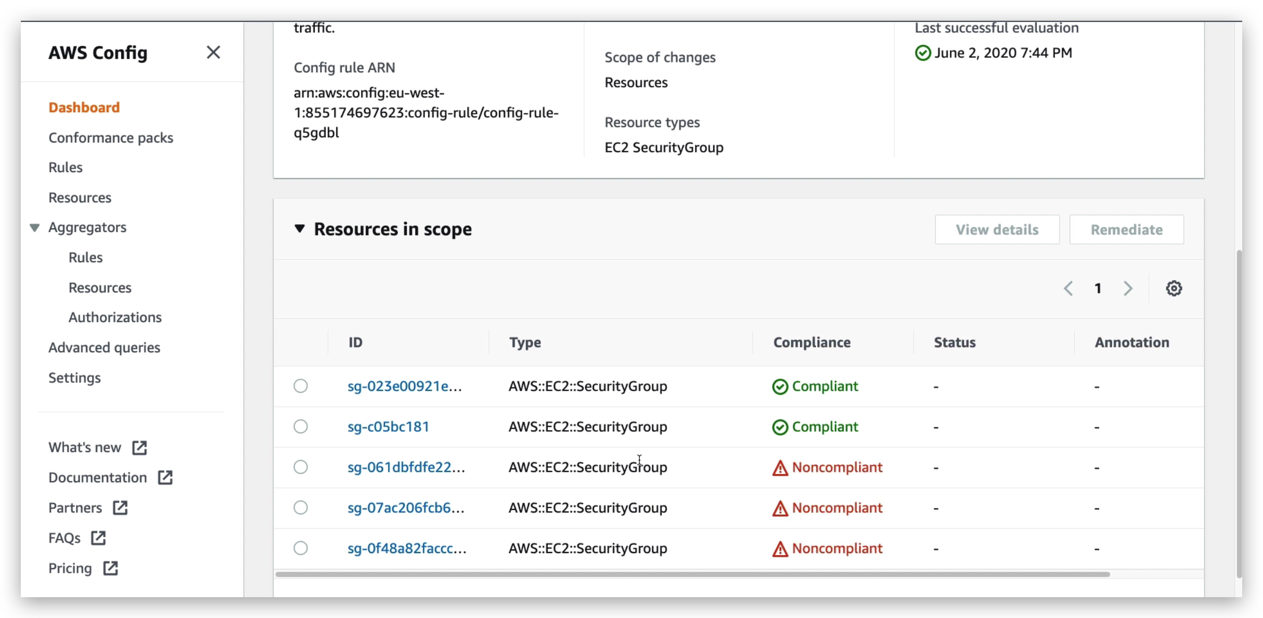Viewport: 1263px width, 618px height.
Task: Open Pricing via its external link icon
Action: (x=111, y=568)
